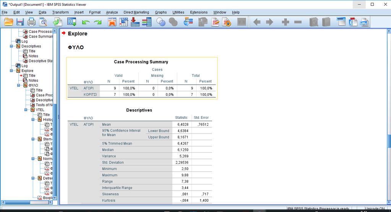Click the Median value 6,1250
This screenshot has height=212, width=391.
tap(183, 150)
